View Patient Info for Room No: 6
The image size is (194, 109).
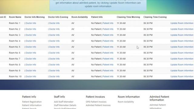click(108, 53)
